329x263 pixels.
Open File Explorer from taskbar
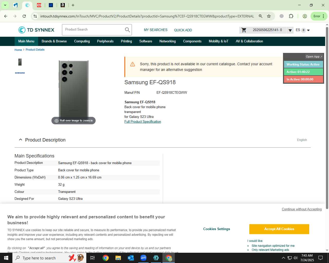(x=118, y=258)
